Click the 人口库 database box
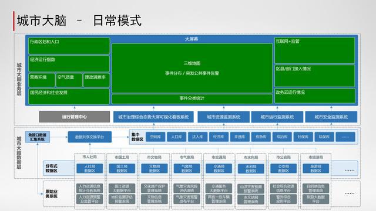Screen dimensions: 376x211 point(176,137)
